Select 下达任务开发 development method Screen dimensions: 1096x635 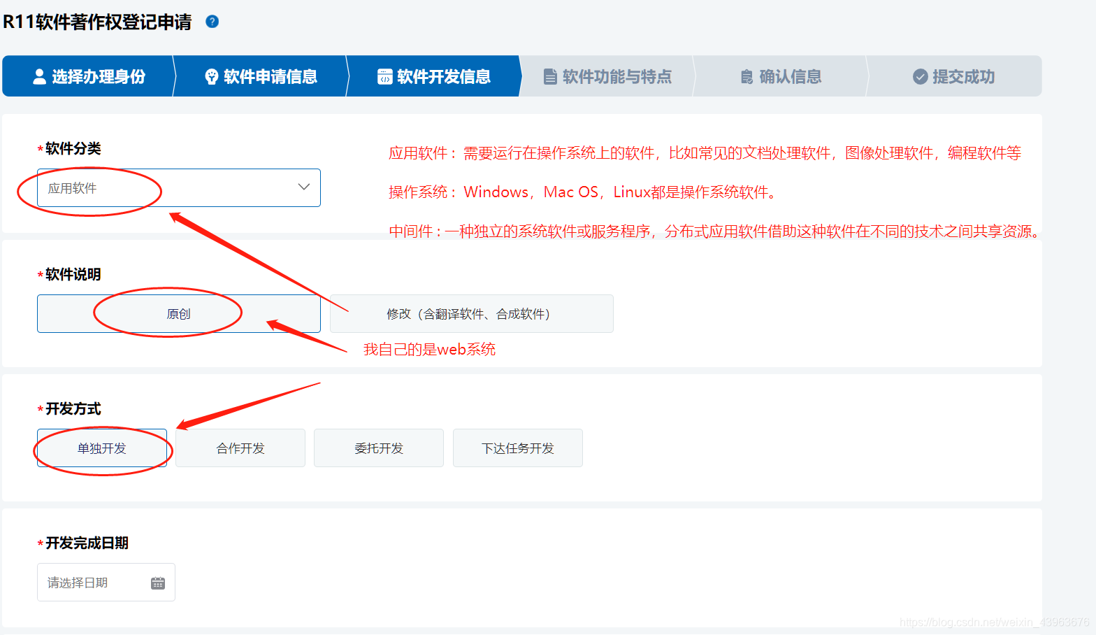point(518,448)
